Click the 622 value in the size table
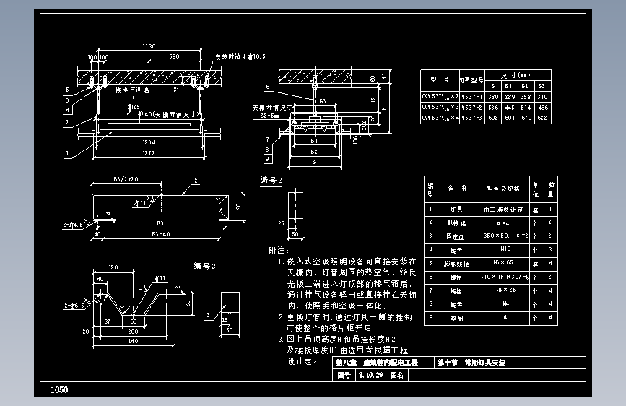 [x=542, y=118]
